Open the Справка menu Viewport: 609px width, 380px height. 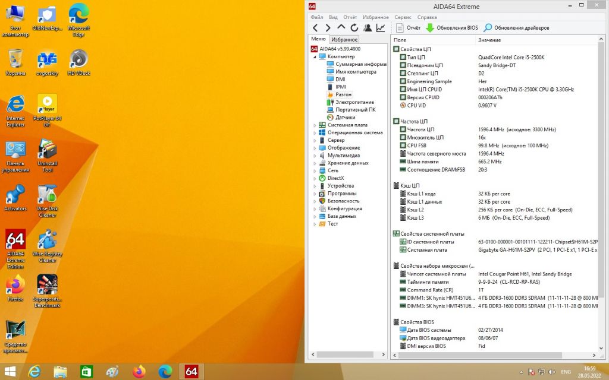(427, 17)
